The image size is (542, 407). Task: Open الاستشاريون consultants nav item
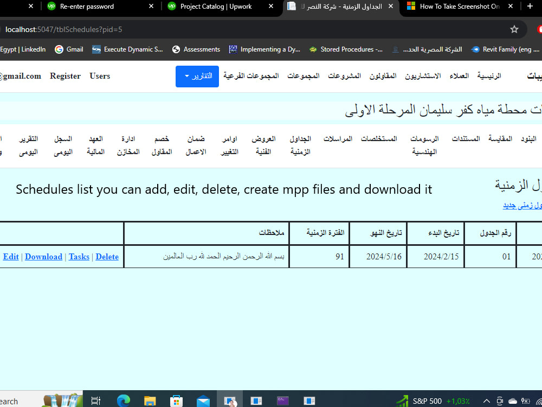point(423,76)
